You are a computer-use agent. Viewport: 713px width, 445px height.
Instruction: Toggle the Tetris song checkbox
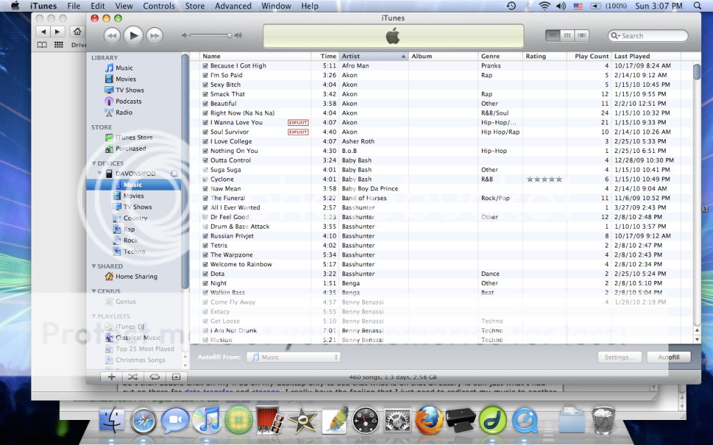coord(205,245)
